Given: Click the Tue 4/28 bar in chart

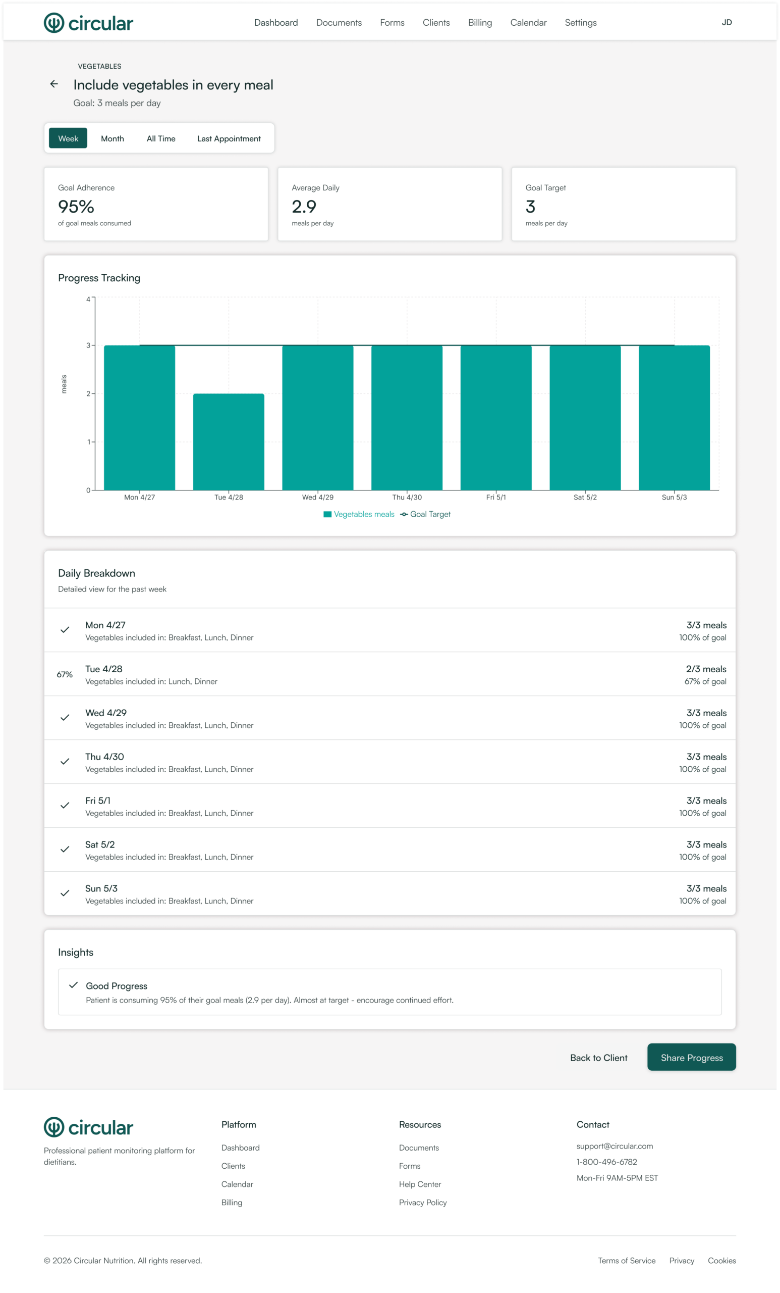Looking at the screenshot, I should pyautogui.click(x=229, y=442).
